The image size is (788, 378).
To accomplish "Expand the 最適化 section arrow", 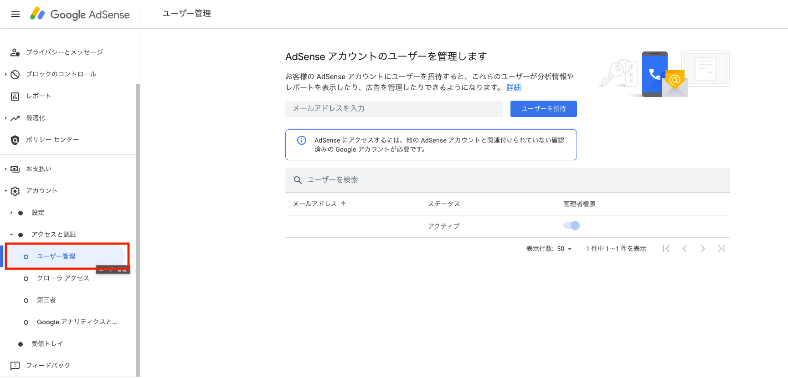I will click(x=5, y=118).
